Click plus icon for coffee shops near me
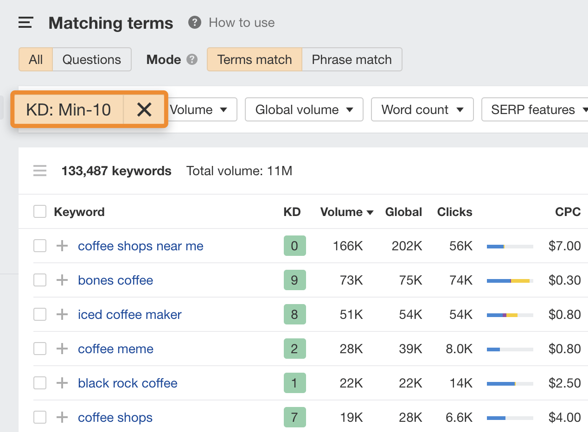The image size is (588, 432). click(62, 246)
